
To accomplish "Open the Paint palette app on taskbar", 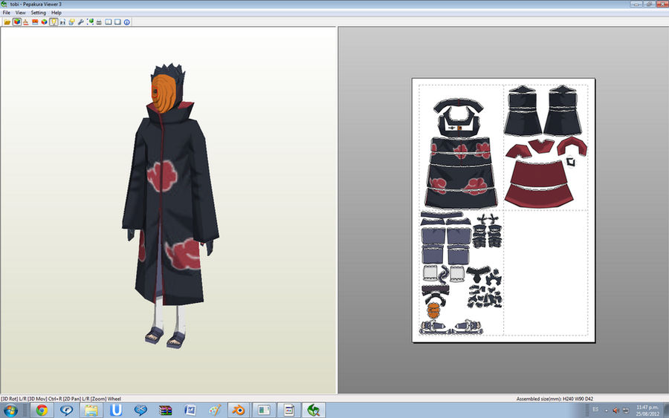I will (215, 411).
